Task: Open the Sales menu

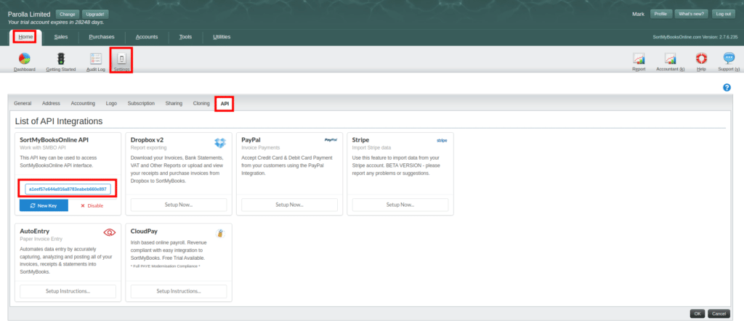Action: [61, 36]
